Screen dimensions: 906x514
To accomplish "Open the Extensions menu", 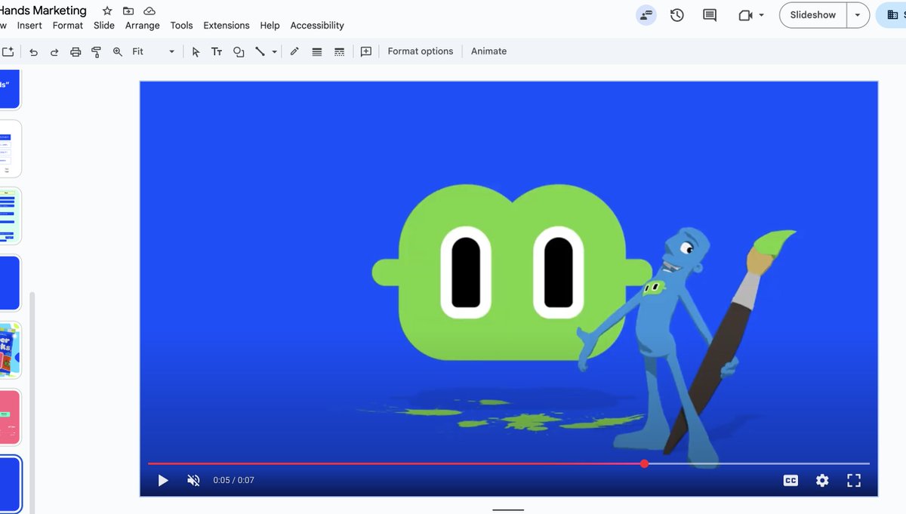I will (226, 25).
